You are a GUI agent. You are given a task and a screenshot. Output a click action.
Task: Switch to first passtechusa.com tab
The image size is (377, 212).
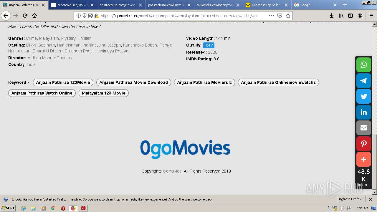121,5
